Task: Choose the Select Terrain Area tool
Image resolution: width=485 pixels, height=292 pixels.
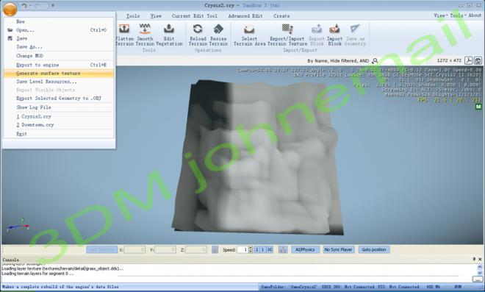Action: coord(249,35)
